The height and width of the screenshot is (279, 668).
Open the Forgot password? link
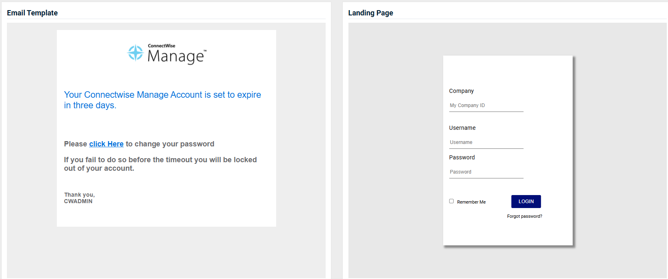point(524,217)
